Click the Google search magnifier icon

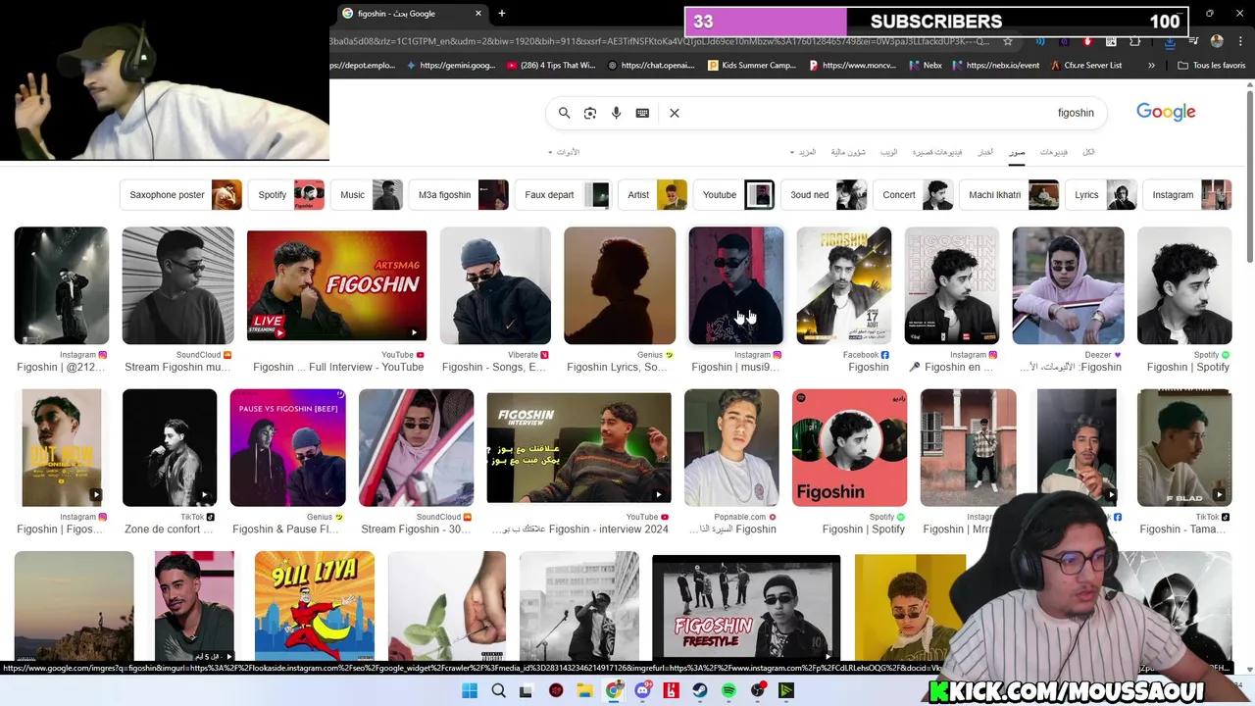coord(564,113)
